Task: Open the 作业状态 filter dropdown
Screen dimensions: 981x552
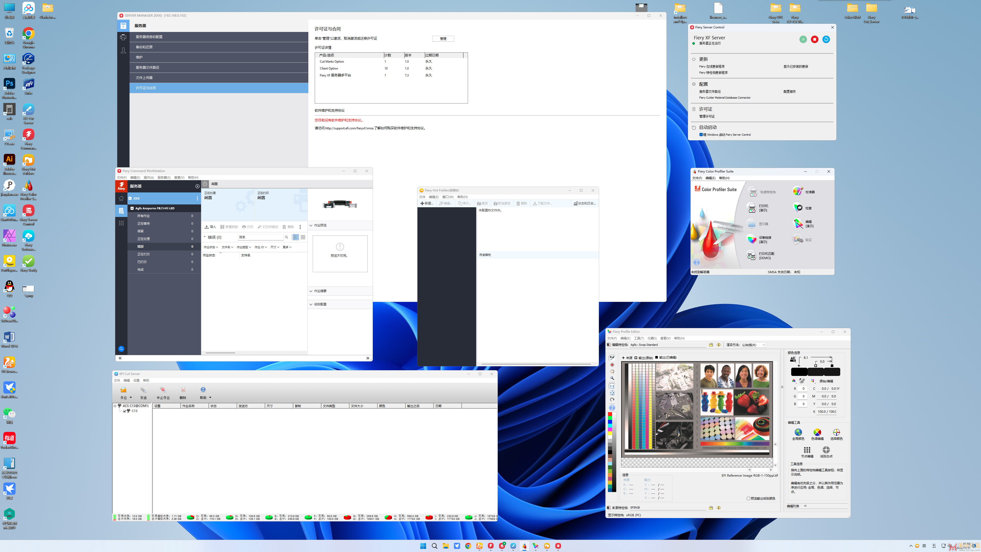Action: click(211, 247)
